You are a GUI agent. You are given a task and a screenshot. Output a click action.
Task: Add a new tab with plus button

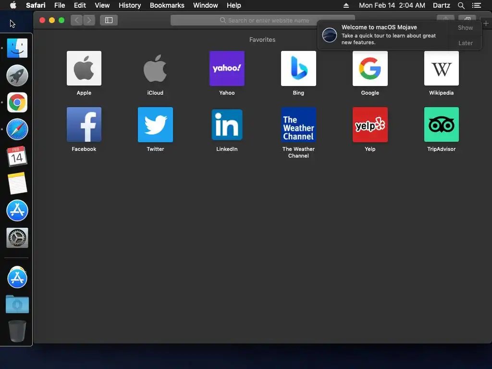pos(486,23)
